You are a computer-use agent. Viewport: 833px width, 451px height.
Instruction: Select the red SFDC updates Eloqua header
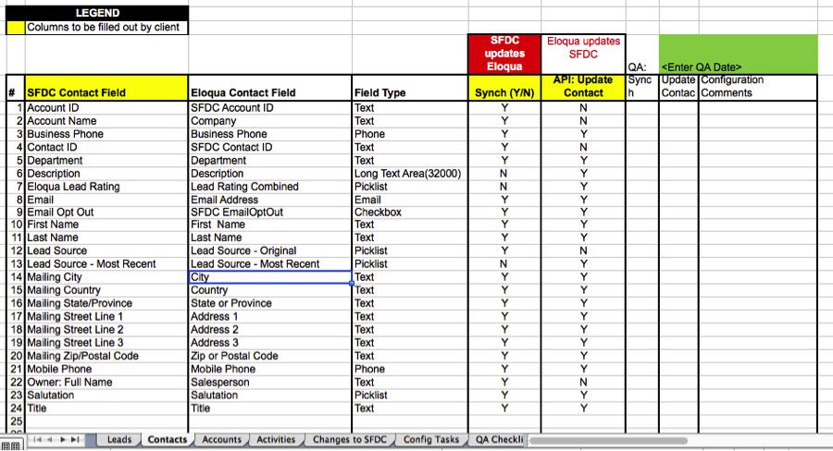click(x=504, y=55)
